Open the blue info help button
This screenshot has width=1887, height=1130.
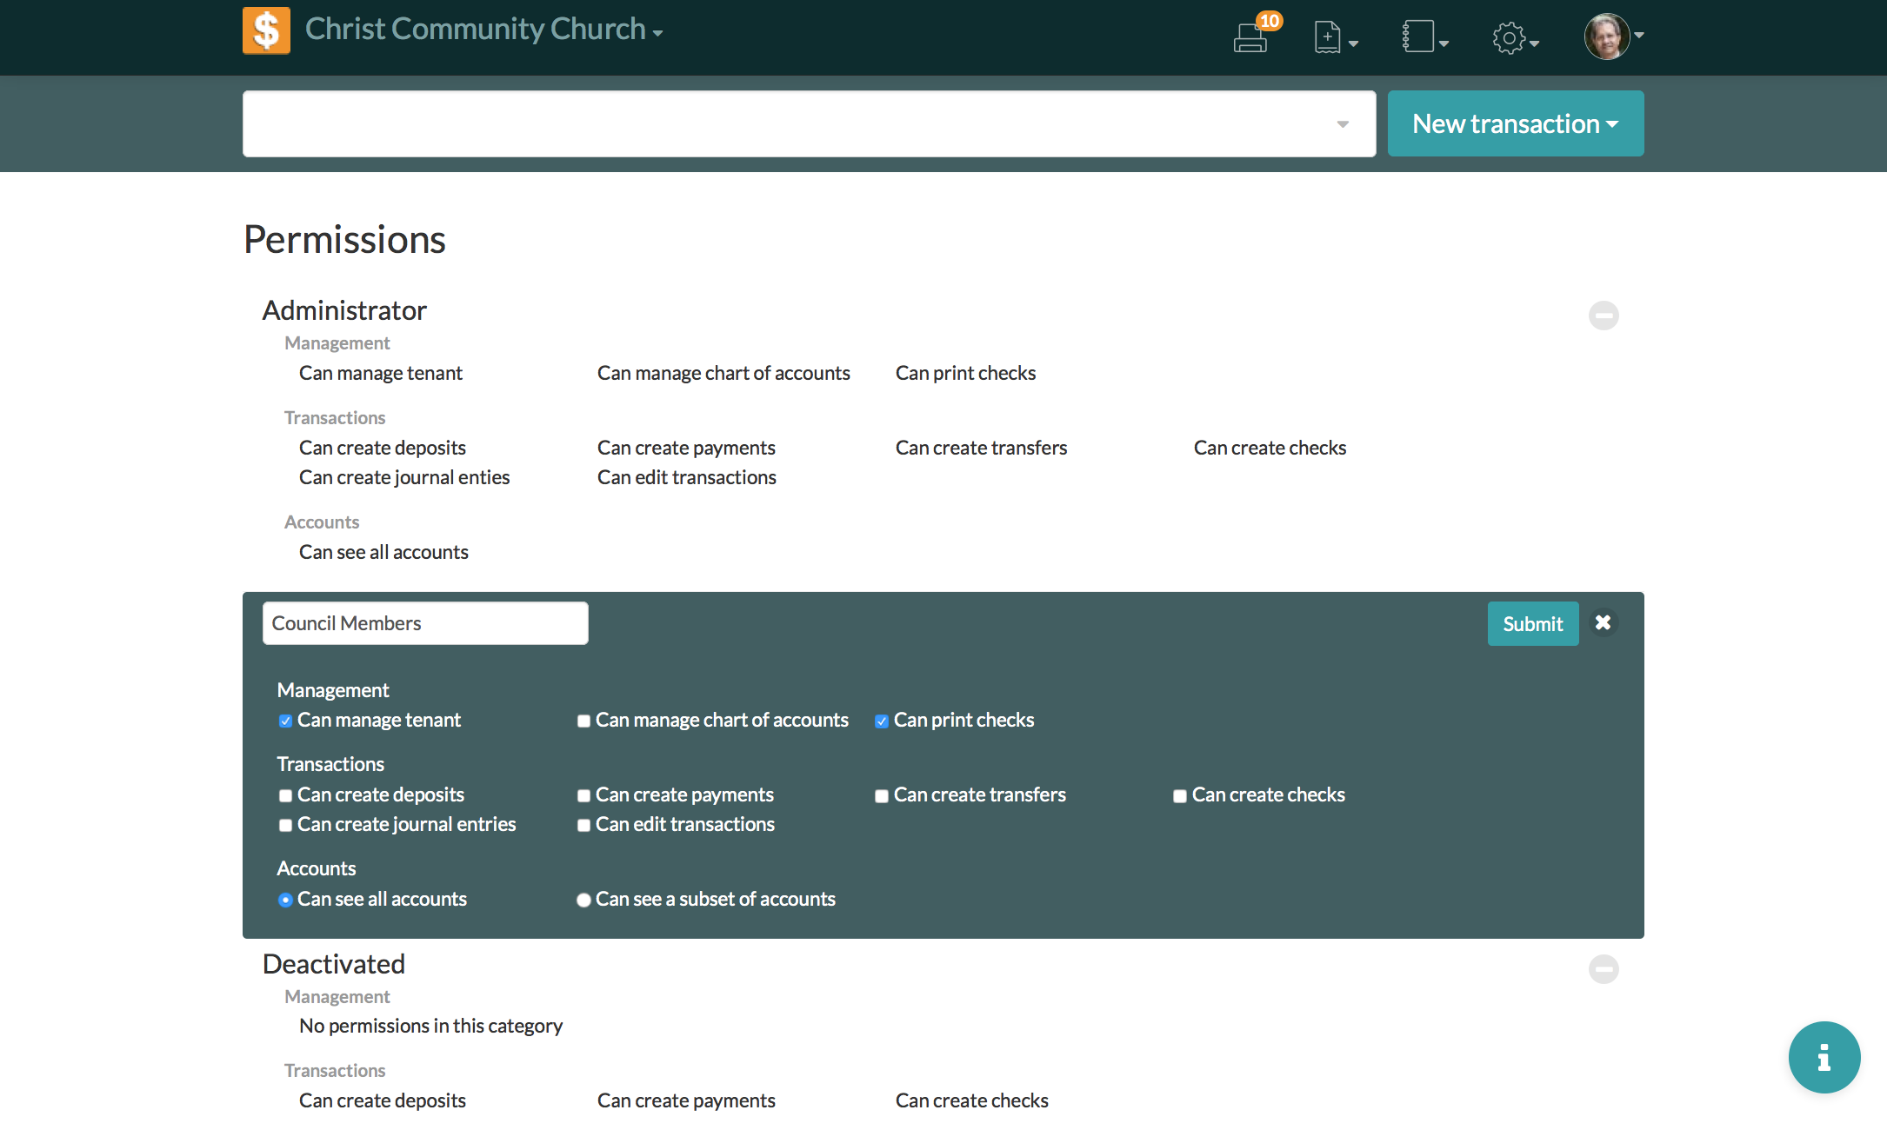click(1824, 1057)
